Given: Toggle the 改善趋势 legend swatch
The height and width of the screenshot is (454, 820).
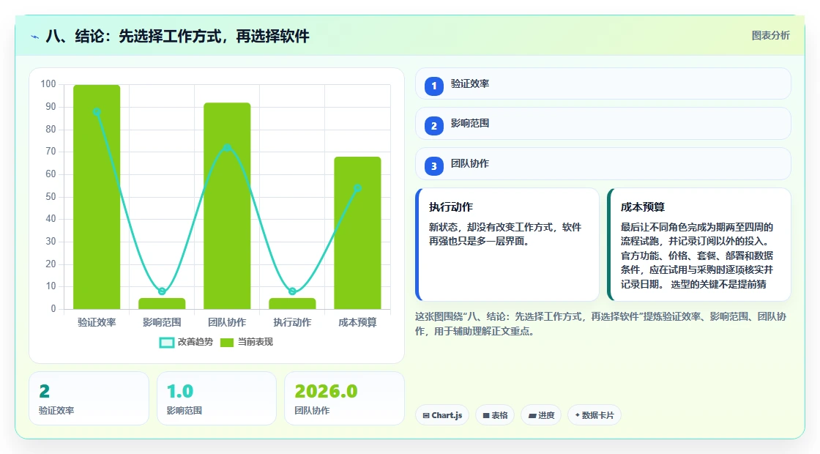Looking at the screenshot, I should click(x=166, y=342).
